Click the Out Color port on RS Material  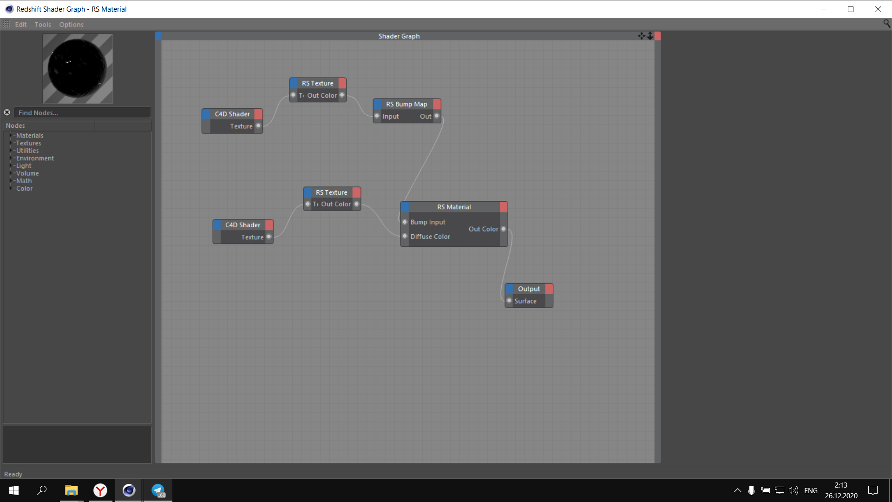[503, 229]
